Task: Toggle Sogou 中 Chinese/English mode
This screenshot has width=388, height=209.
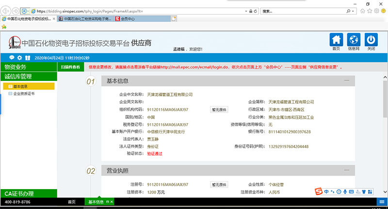Action: coord(326,192)
